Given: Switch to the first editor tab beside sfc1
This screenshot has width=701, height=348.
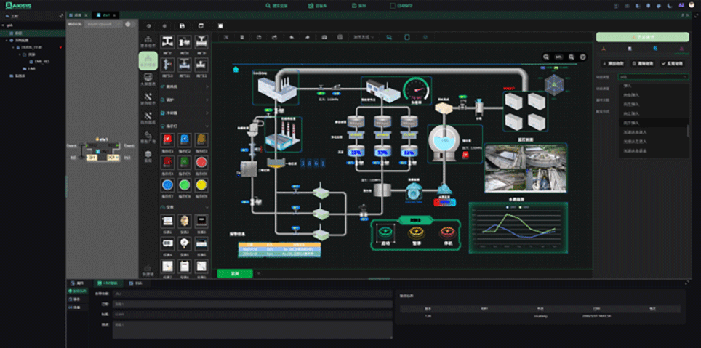Looking at the screenshot, I should pyautogui.click(x=79, y=15).
